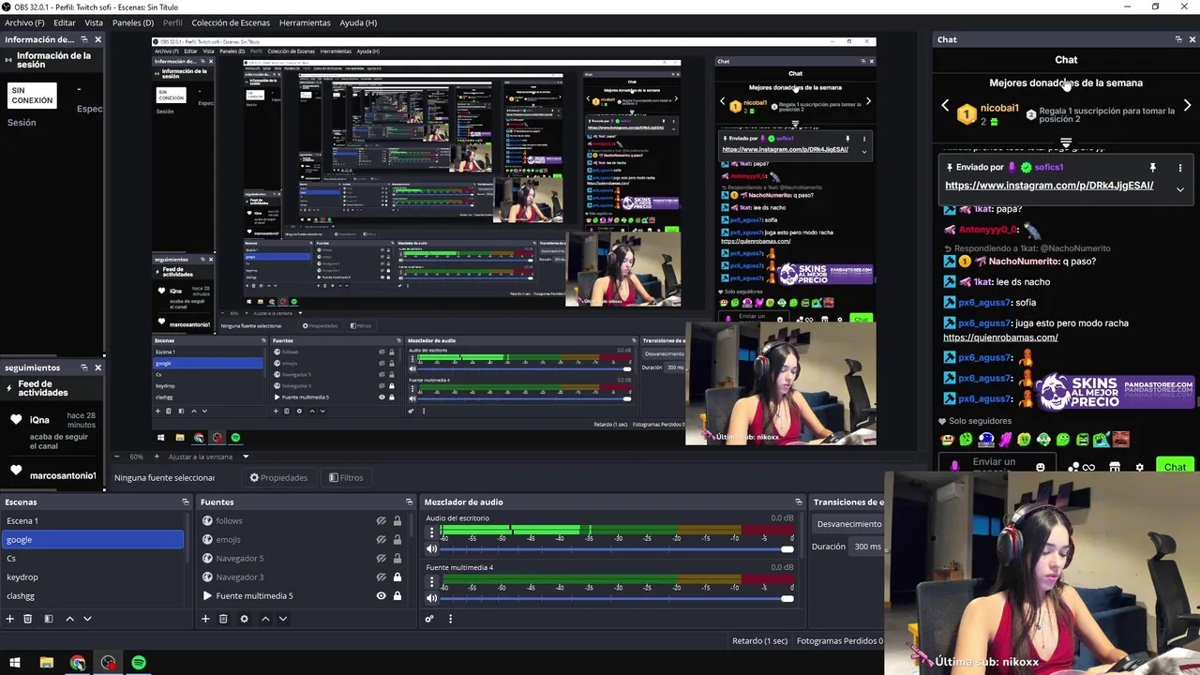This screenshot has height=675, width=1200.
Task: Show the hidden Navegador 3 source
Action: [x=381, y=577]
